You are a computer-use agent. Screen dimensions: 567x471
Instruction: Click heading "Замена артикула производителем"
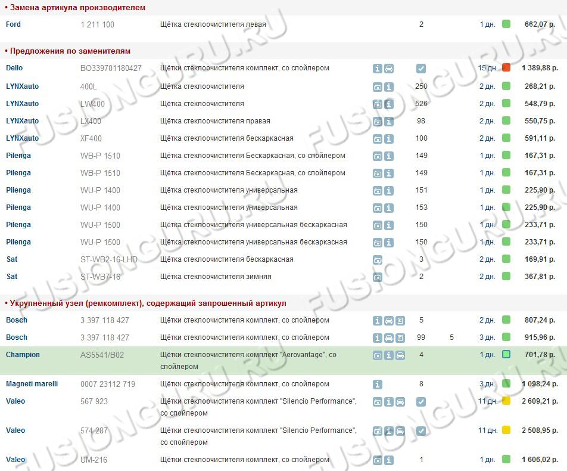click(x=78, y=7)
